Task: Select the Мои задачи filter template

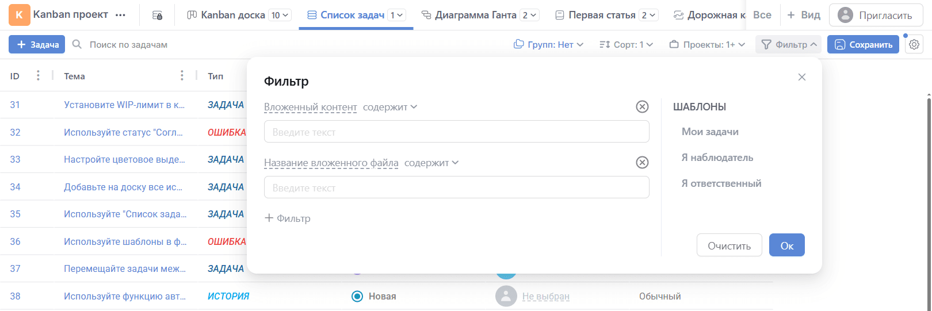Action: (x=710, y=132)
